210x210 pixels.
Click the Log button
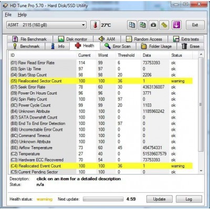point(189,199)
